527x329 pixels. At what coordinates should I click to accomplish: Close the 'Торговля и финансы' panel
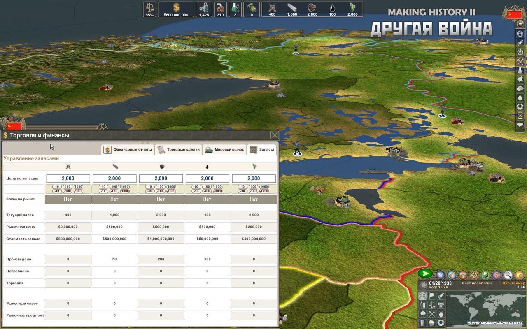pyautogui.click(x=274, y=135)
